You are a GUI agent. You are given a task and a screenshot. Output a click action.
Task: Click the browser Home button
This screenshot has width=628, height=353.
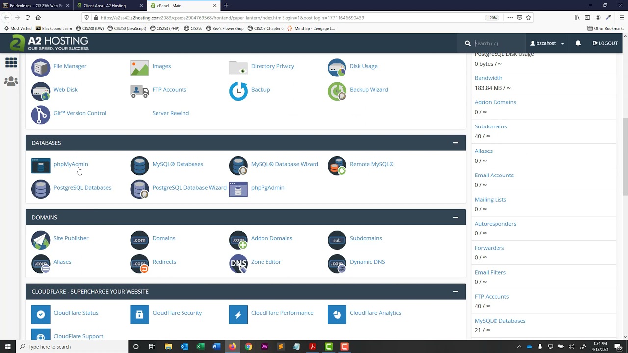click(38, 17)
